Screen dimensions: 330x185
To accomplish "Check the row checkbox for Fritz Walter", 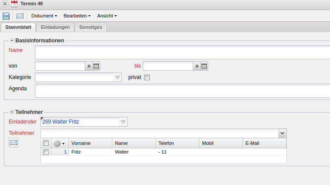I will coord(46,152).
